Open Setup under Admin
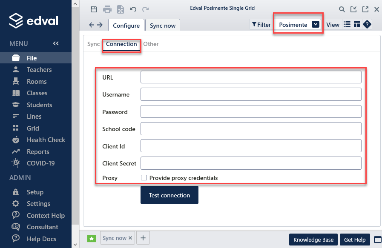This screenshot has height=248, width=382. 36,192
